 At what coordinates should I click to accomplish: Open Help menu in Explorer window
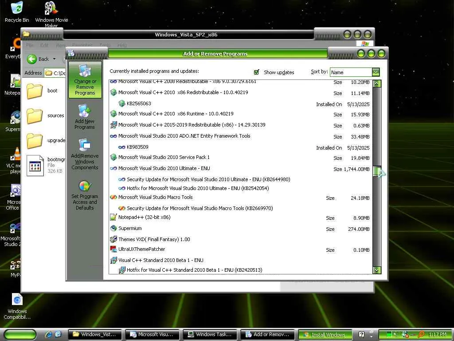(122, 45)
